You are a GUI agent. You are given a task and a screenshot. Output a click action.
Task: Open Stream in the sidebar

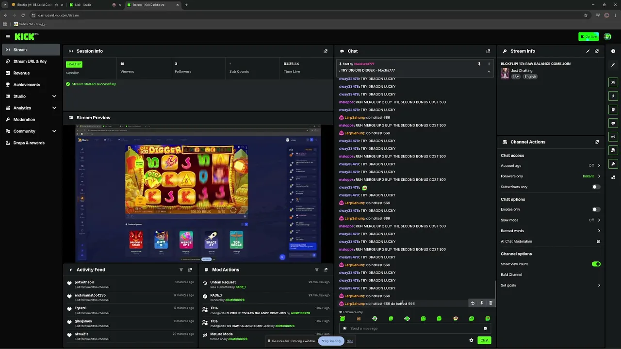(x=32, y=50)
